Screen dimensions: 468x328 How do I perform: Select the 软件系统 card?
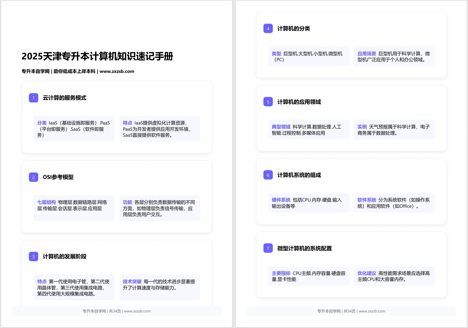pyautogui.click(x=394, y=203)
